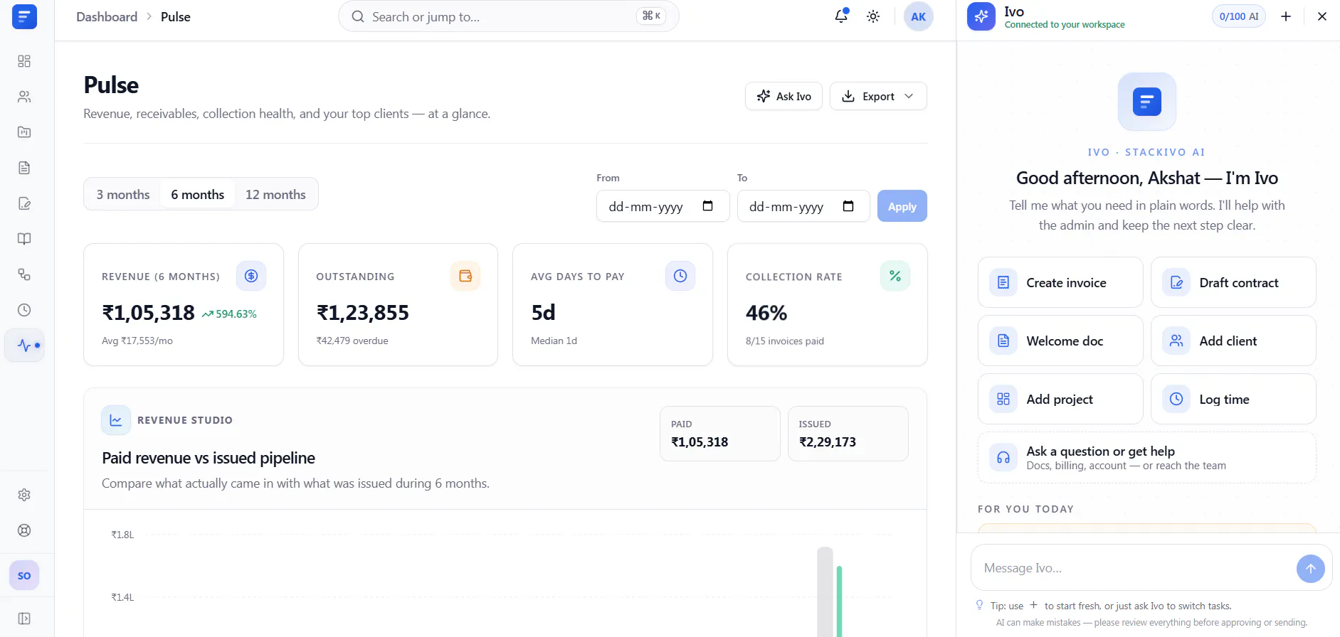1340x637 pixels.
Task: Click Welcome doc quick action
Action: click(1060, 341)
